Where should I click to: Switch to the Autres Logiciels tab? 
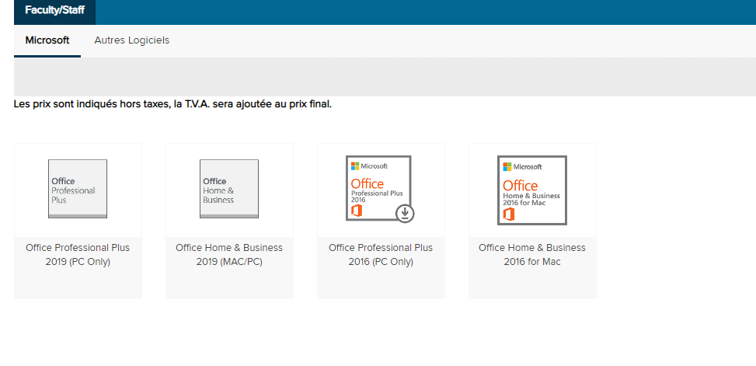(131, 40)
